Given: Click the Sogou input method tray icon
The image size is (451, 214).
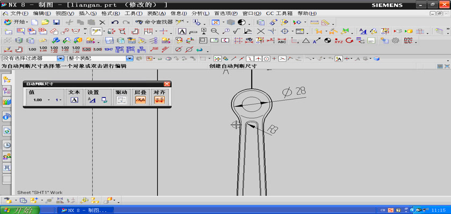Looking at the screenshot, I should (391, 210).
